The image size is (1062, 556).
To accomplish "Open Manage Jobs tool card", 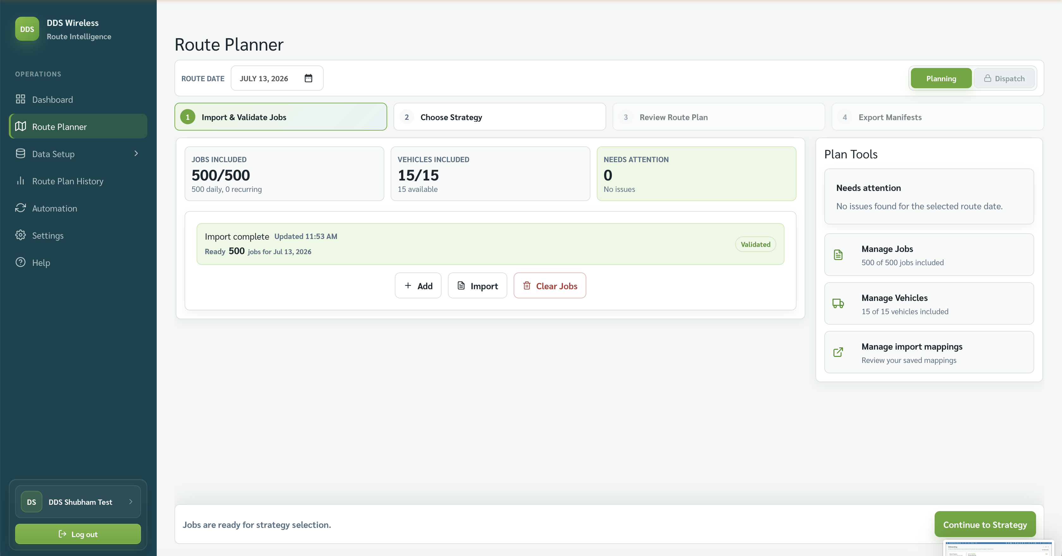I will pyautogui.click(x=929, y=255).
